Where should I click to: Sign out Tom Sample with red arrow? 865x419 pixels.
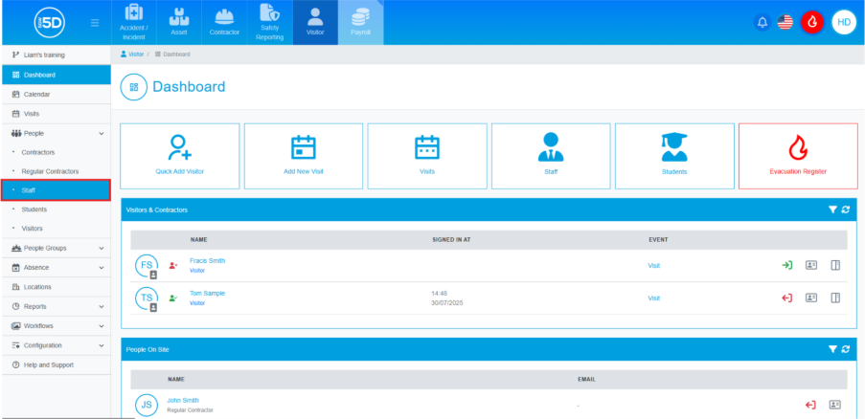coord(786,298)
